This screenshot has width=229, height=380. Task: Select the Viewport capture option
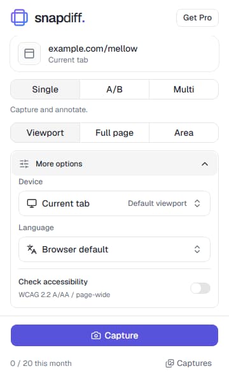click(45, 133)
